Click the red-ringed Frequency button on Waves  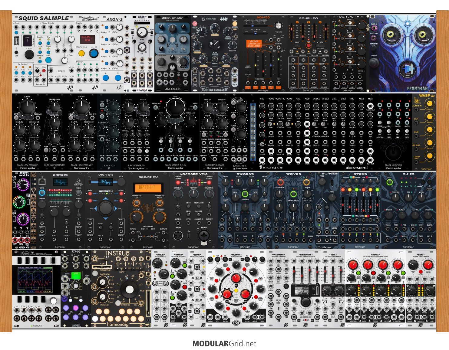point(280,182)
